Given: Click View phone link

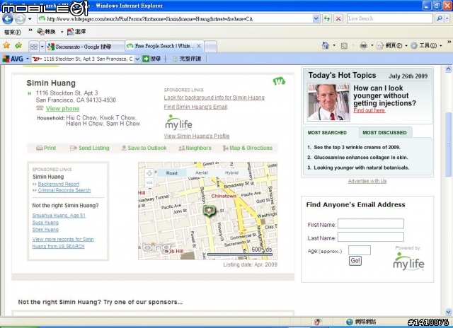Looking at the screenshot, I should (63, 108).
